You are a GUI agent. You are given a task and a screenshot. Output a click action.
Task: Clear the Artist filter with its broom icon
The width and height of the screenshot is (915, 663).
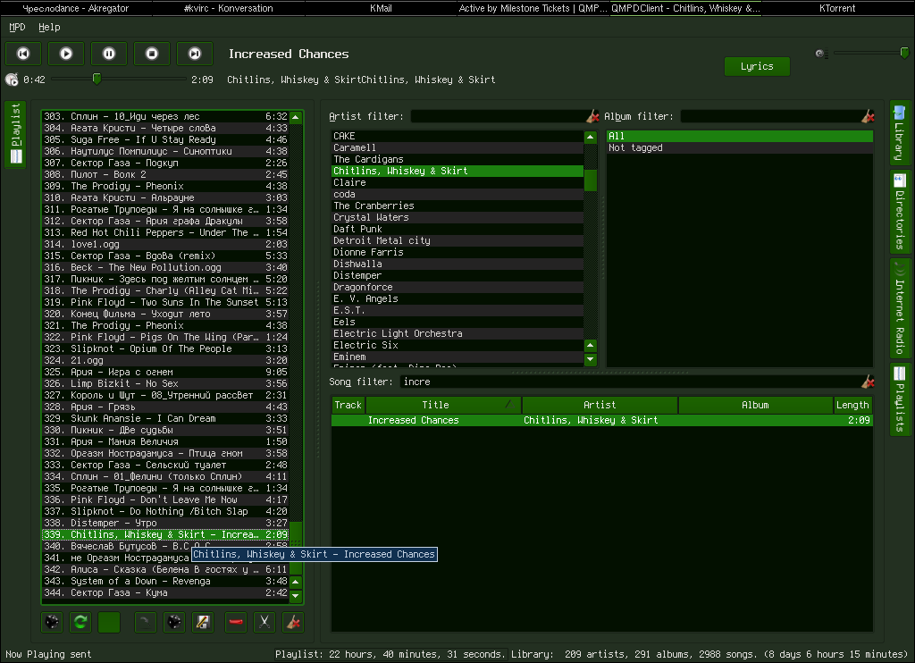click(592, 116)
